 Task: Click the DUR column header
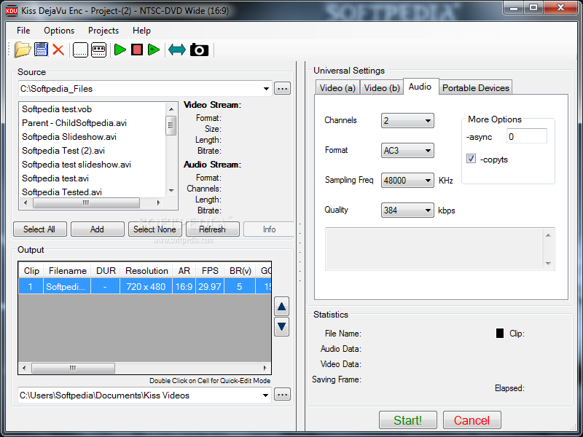point(106,270)
